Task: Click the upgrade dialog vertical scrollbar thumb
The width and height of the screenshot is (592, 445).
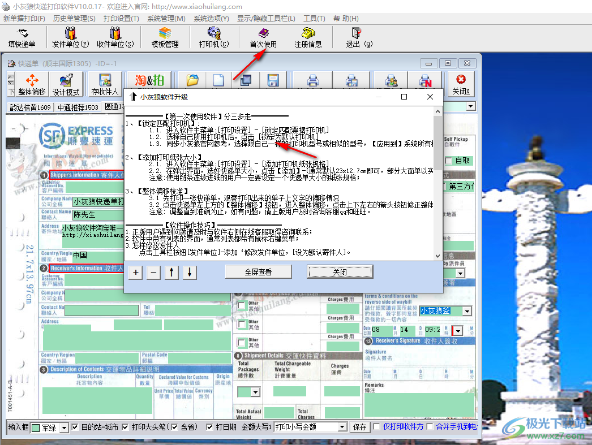Action: click(437, 143)
